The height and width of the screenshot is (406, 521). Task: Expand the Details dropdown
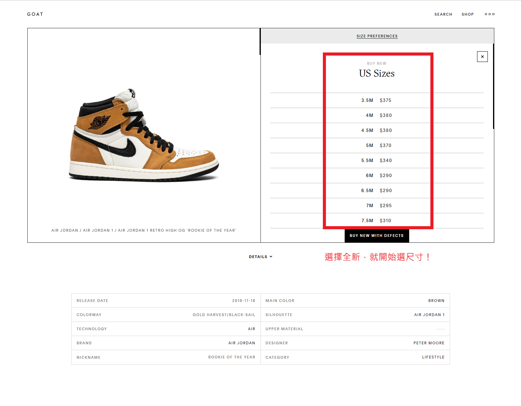tap(258, 257)
